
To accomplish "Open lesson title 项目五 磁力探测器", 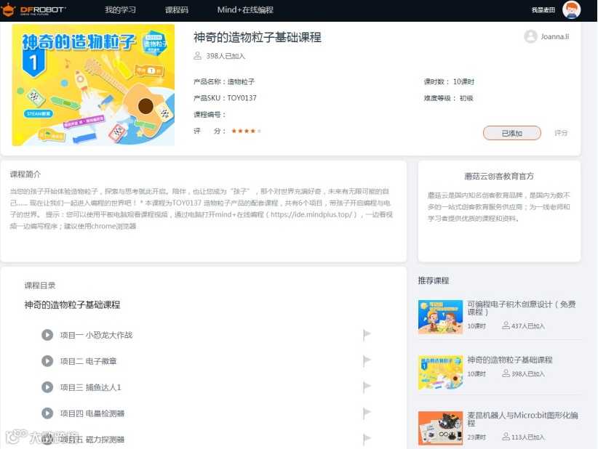I will click(92, 439).
